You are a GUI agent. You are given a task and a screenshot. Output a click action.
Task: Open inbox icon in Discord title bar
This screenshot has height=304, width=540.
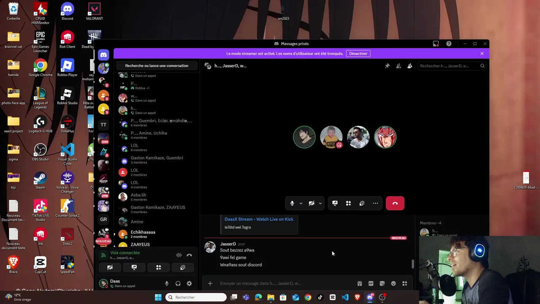[436, 44]
